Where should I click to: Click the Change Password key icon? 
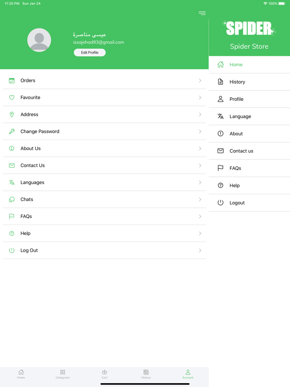point(12,131)
